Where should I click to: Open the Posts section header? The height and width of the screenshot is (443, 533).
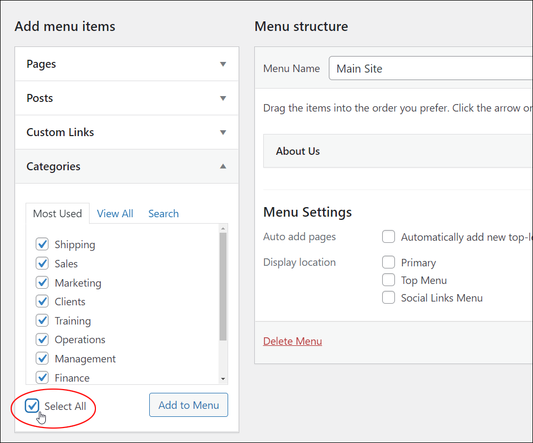point(127,98)
